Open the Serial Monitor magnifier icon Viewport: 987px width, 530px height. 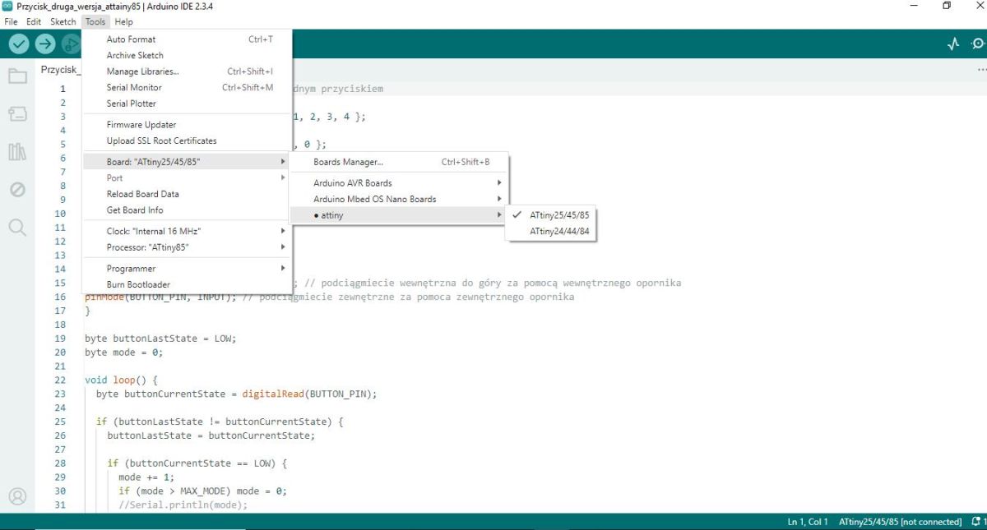(x=979, y=44)
